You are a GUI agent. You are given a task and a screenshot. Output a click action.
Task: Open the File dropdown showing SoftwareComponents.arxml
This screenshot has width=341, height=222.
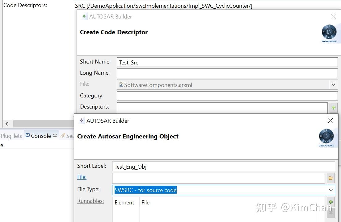(x=333, y=84)
